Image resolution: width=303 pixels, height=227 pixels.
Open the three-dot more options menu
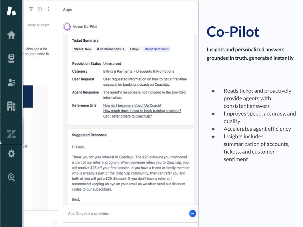coord(49,9)
